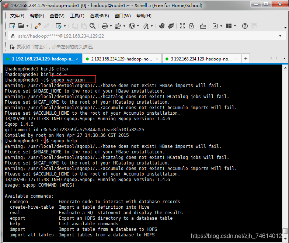This screenshot has height=243, width=289.
Task: Click the Lock screen padlock icon
Action: pyautogui.click(x=191, y=26)
